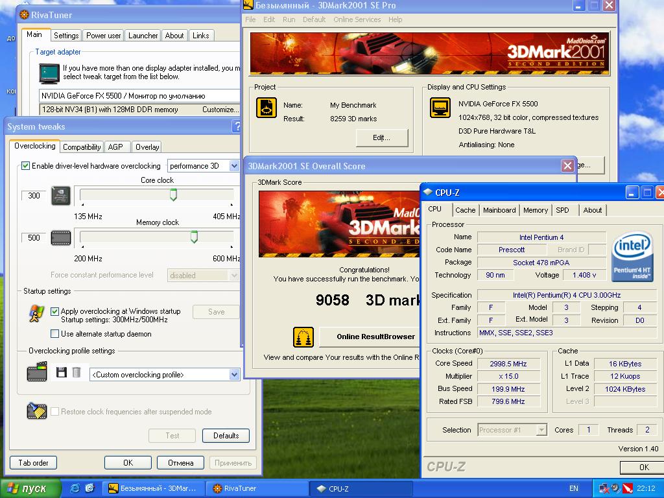
Task: Open the target adapter list NVIDIA GeForce FX 5500
Action: click(139, 96)
